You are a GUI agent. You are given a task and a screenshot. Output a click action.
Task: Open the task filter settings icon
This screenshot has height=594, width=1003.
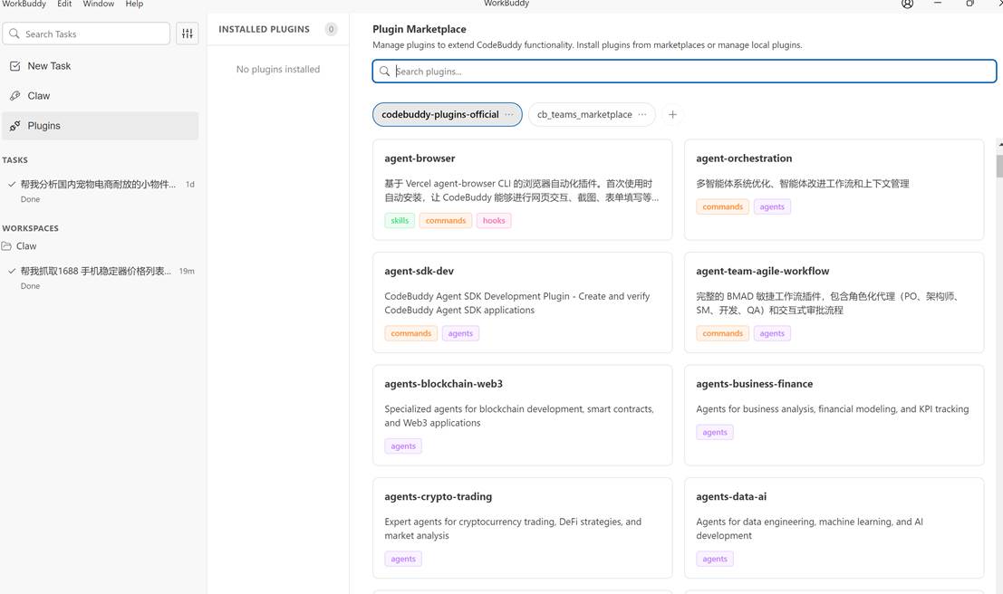click(x=188, y=34)
